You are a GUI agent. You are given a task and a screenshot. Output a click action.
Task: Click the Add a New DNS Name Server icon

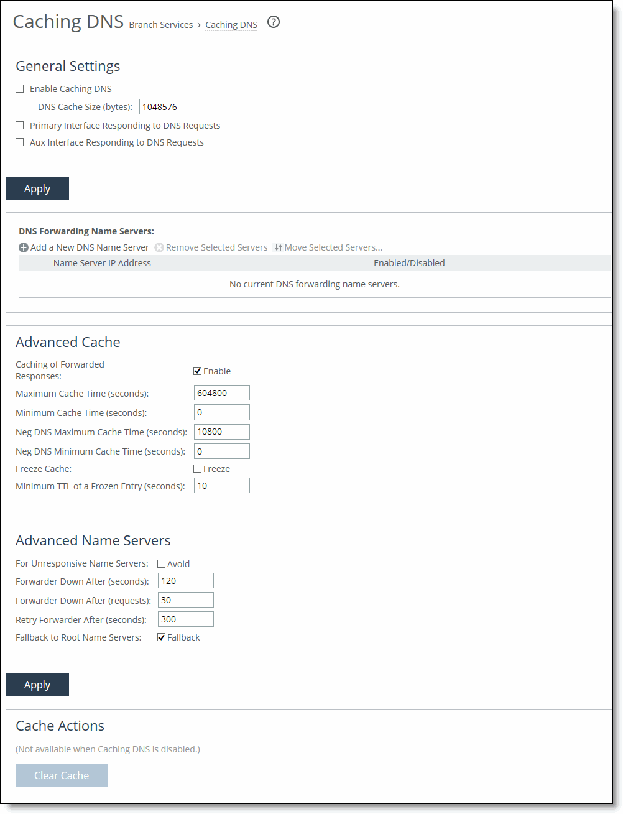(x=23, y=247)
